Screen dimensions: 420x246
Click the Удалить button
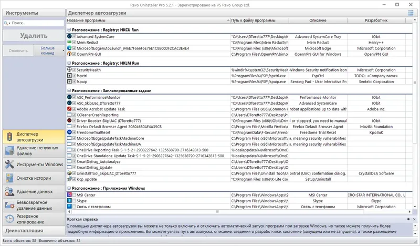(34, 35)
